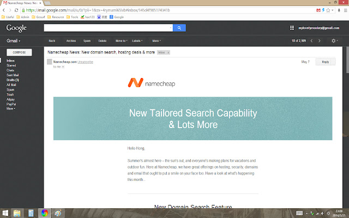Click the blue lightning extension icon
This screenshot has width=349, height=218.
(x=323, y=10)
